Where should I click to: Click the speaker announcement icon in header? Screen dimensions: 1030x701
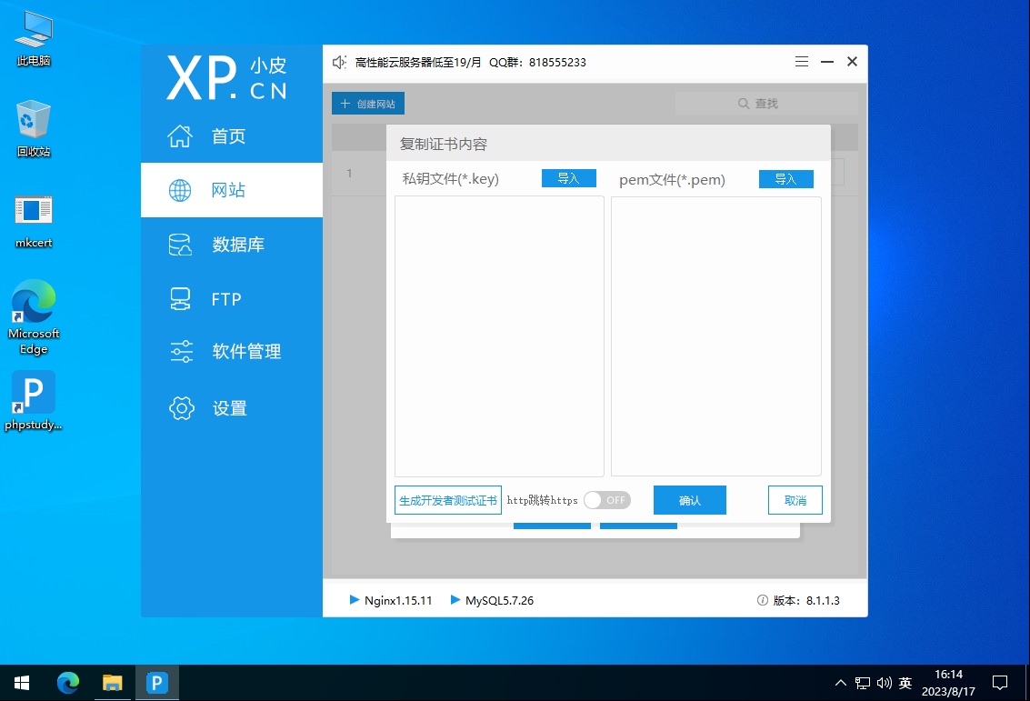[x=339, y=63]
